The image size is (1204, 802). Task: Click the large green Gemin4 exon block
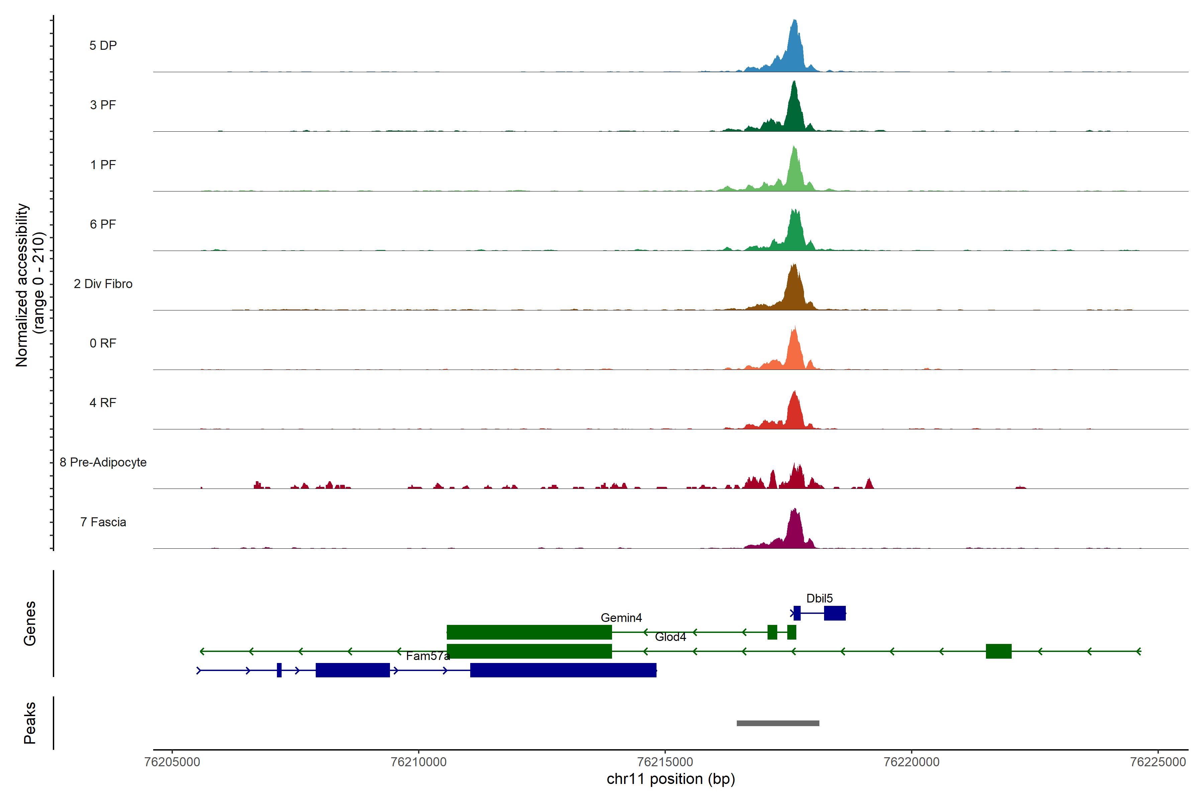point(529,632)
